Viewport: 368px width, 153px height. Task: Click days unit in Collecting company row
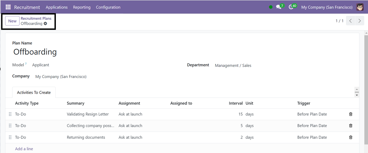[250, 126]
